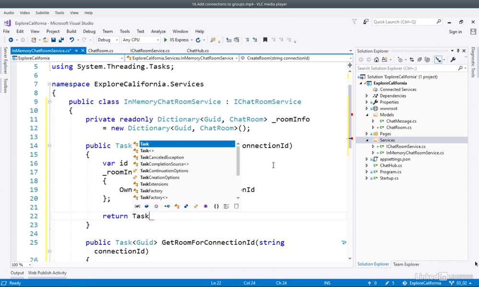Click the Open File folder icon

pos(46,40)
